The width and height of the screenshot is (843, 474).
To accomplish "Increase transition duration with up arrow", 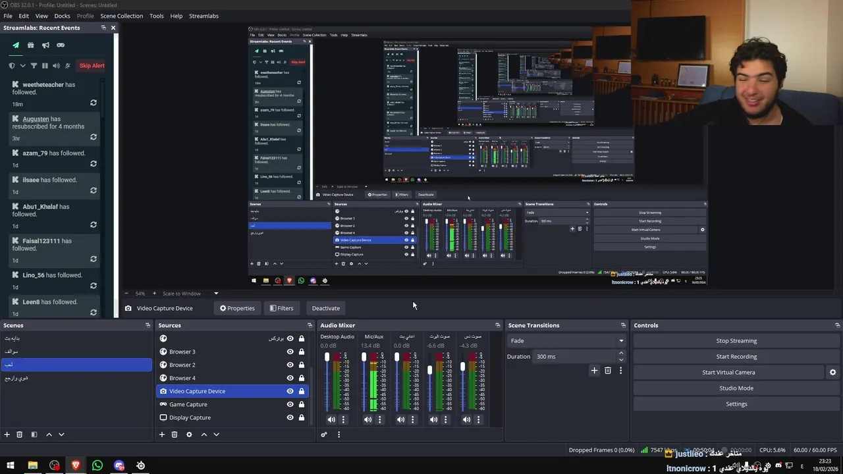I will [621, 354].
